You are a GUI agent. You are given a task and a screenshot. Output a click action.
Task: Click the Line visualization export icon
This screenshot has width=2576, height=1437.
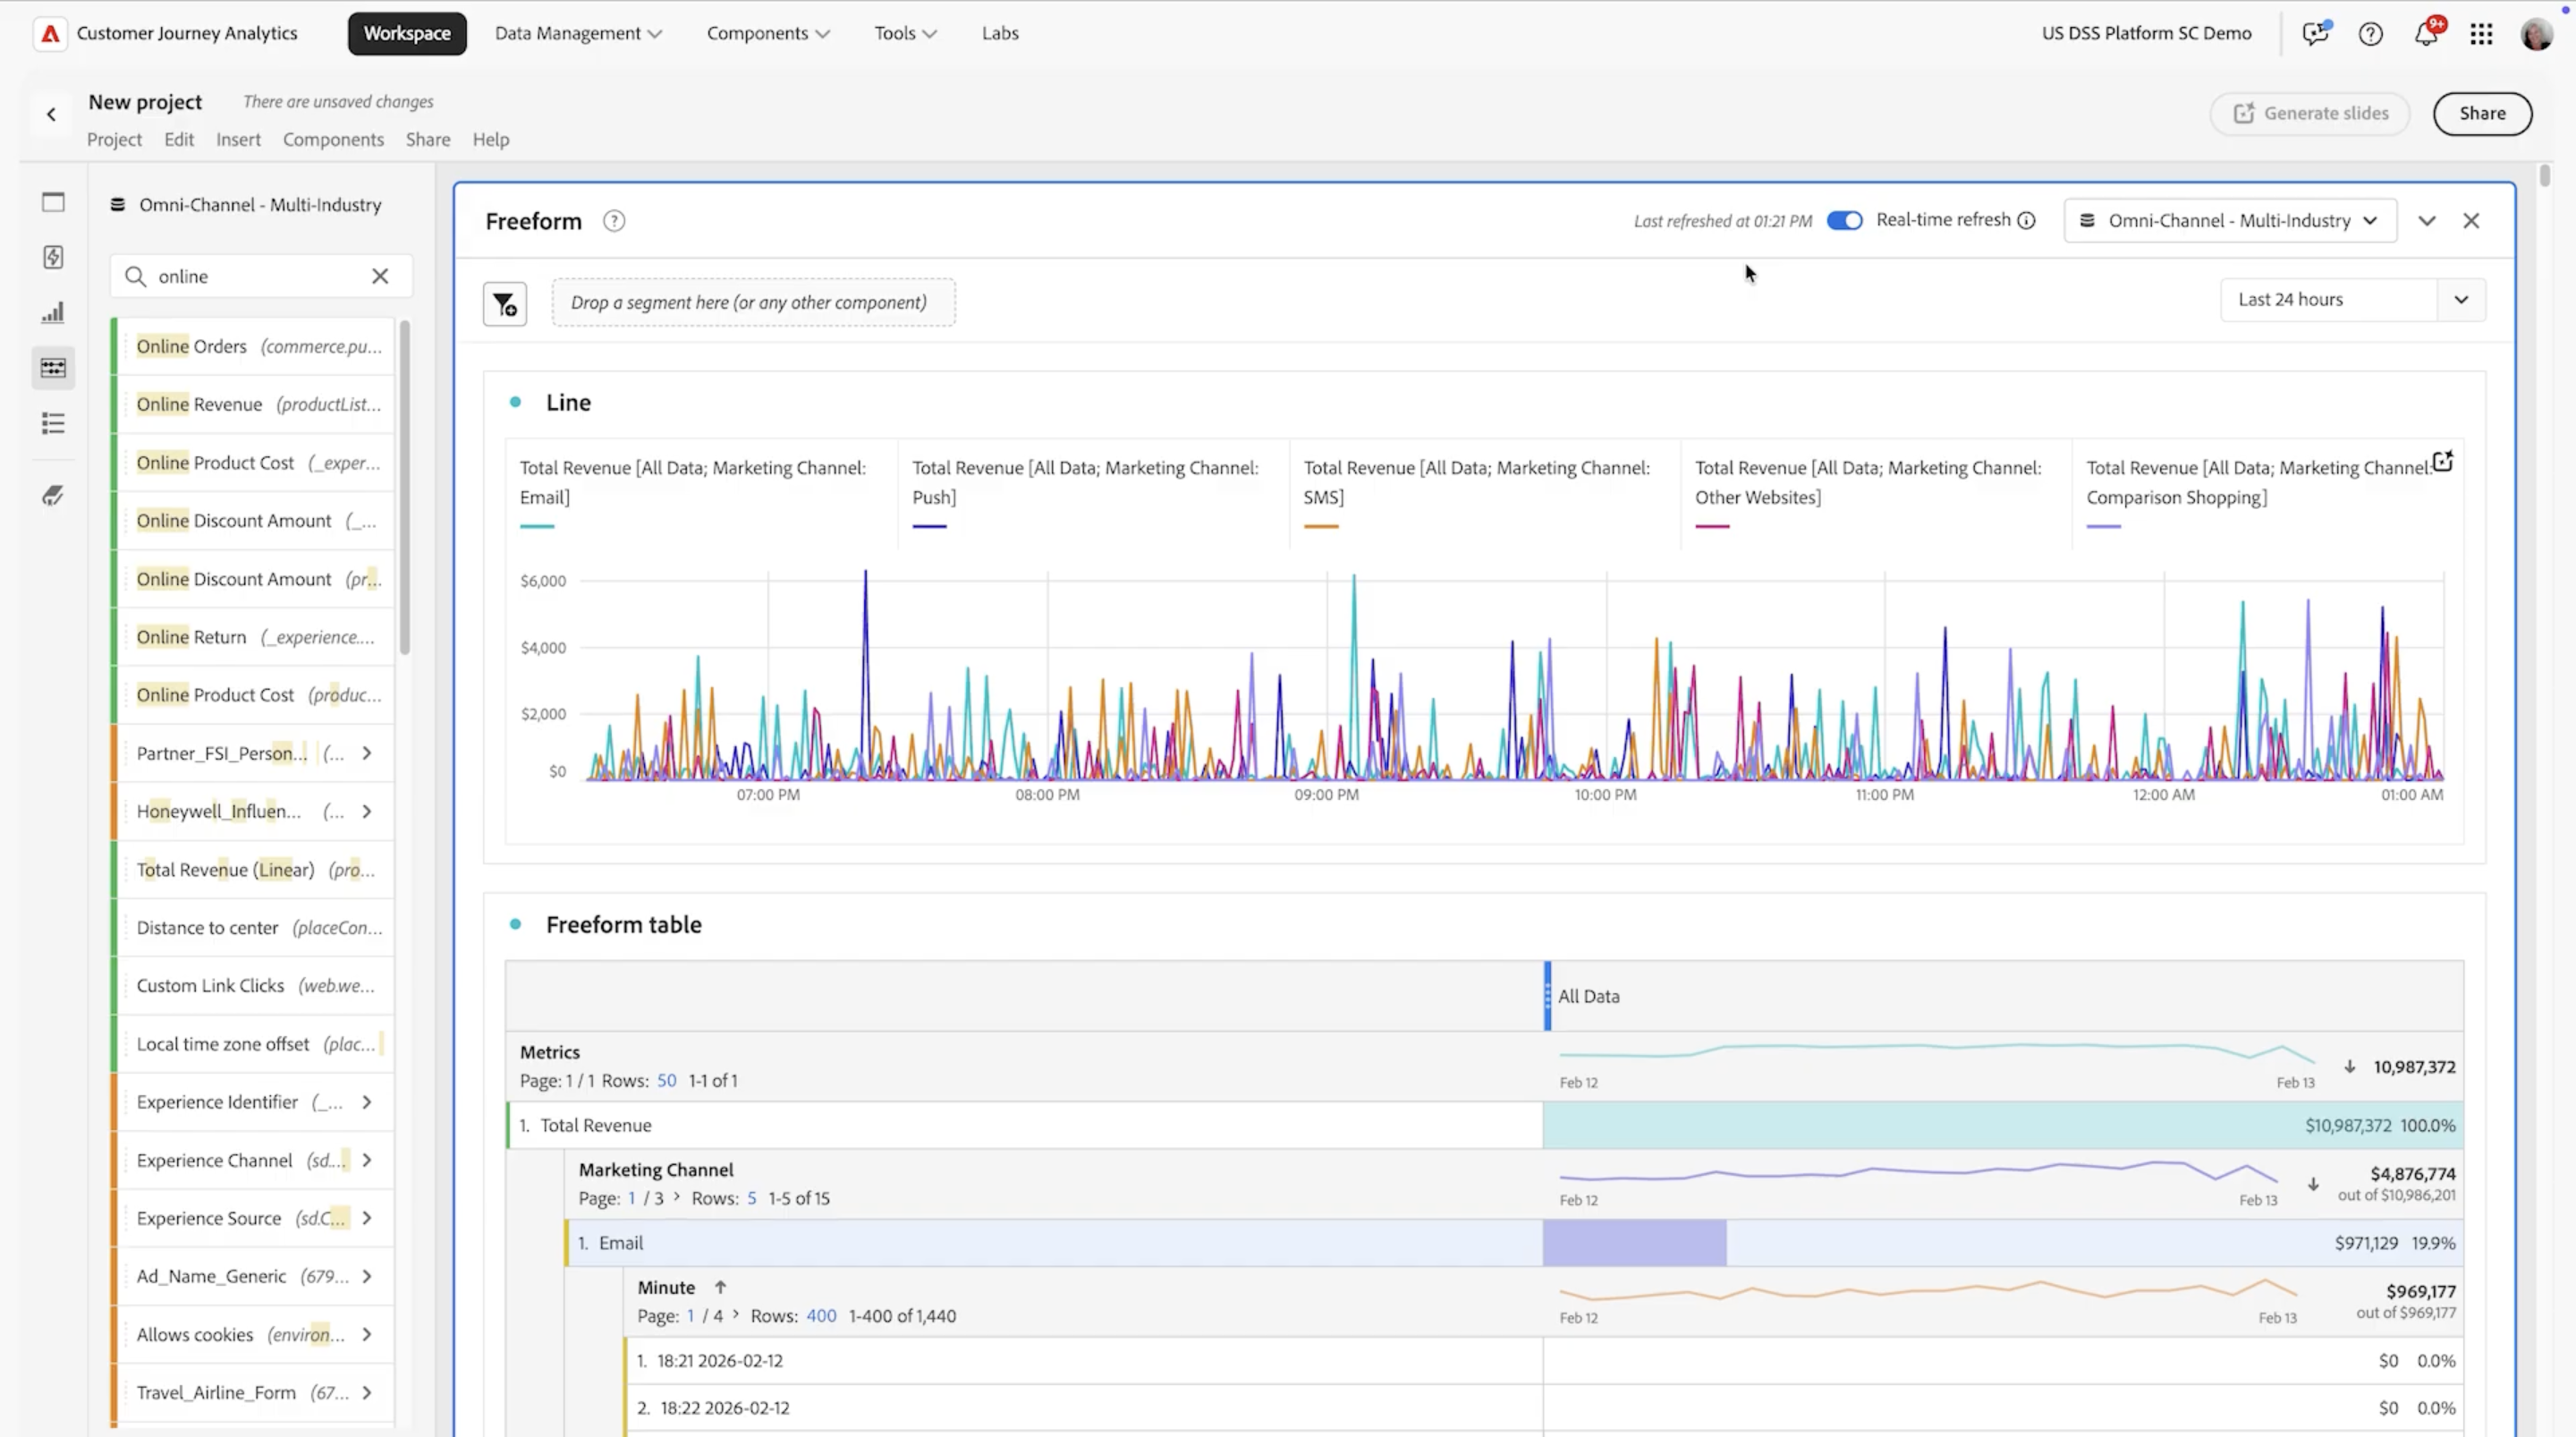(2442, 462)
